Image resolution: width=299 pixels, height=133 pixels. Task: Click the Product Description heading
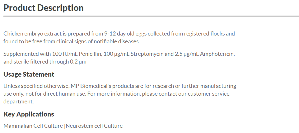44,8
